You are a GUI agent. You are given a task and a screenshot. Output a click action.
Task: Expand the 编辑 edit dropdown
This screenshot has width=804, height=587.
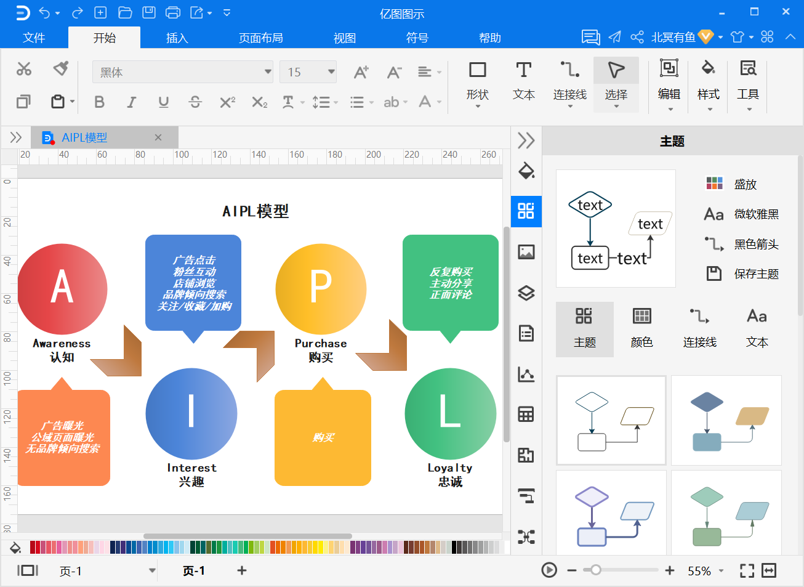pyautogui.click(x=670, y=109)
